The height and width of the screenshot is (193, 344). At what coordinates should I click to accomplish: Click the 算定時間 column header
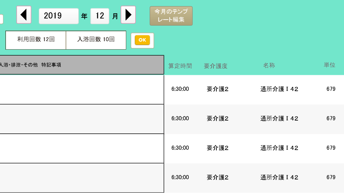pyautogui.click(x=180, y=66)
